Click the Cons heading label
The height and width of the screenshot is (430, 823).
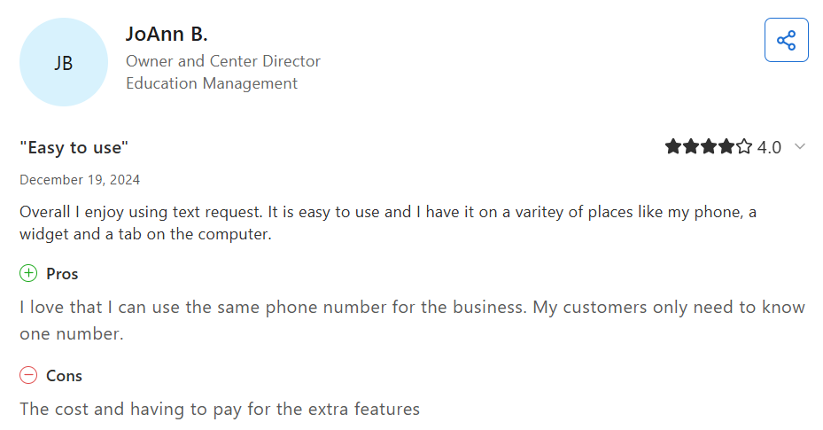64,376
